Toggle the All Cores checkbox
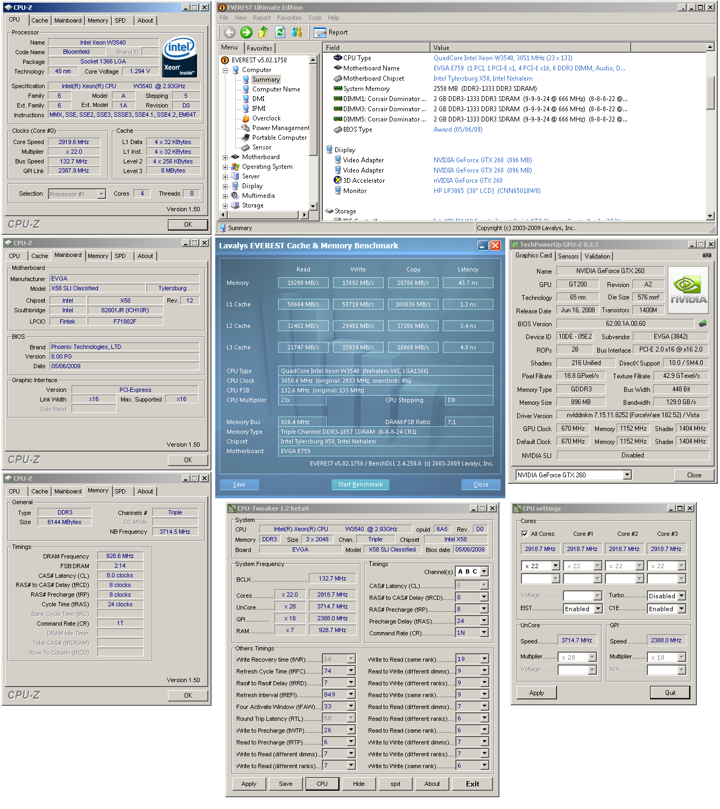The height and width of the screenshot is (809, 720). tap(525, 534)
